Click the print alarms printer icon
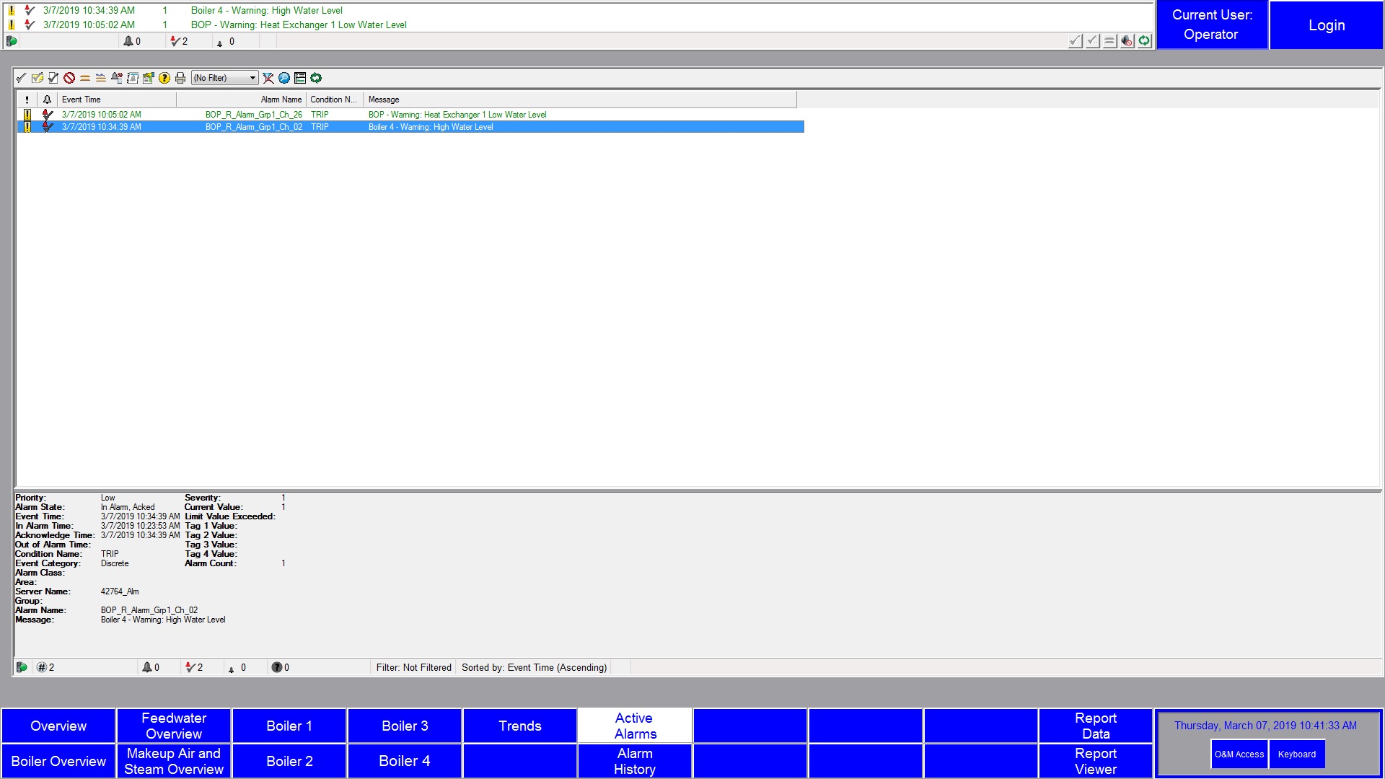The height and width of the screenshot is (779, 1385). click(180, 78)
